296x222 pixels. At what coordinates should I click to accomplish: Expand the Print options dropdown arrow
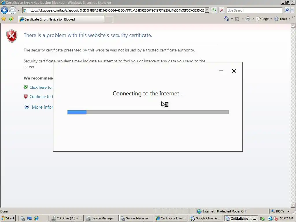[x=253, y=19]
